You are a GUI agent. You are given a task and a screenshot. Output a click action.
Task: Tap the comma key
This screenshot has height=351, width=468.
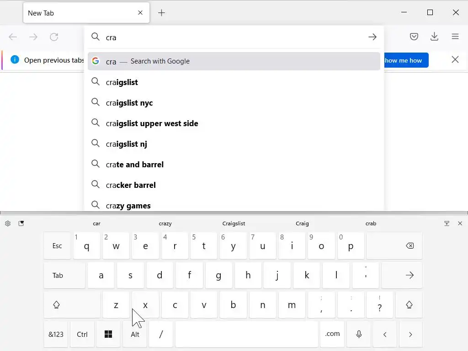coord(321,305)
